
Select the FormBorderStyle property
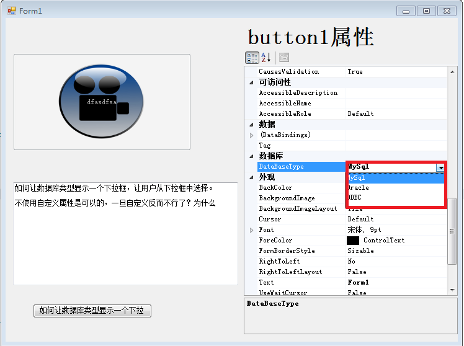pyautogui.click(x=287, y=251)
